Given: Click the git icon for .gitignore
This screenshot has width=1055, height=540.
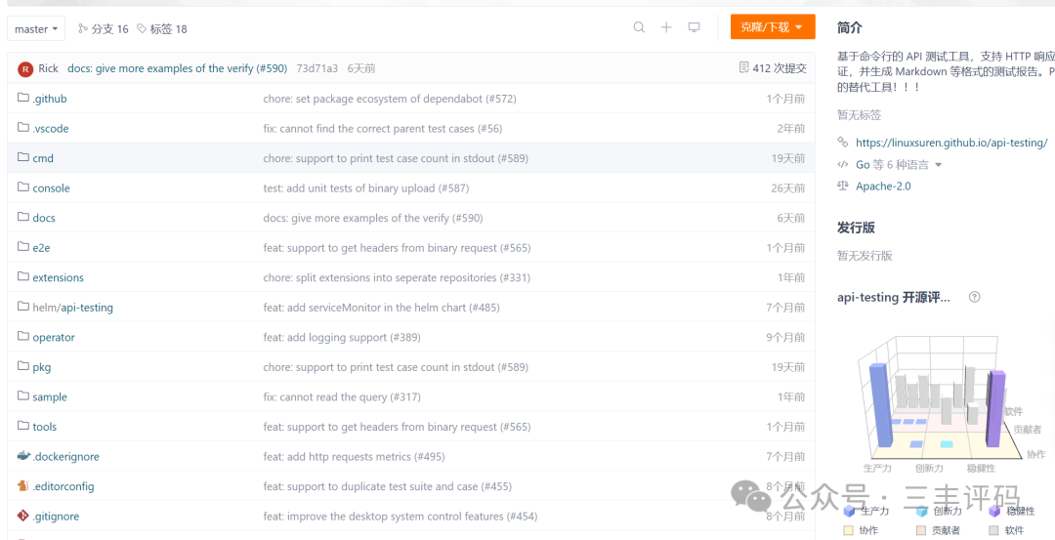Looking at the screenshot, I should pos(23,516).
